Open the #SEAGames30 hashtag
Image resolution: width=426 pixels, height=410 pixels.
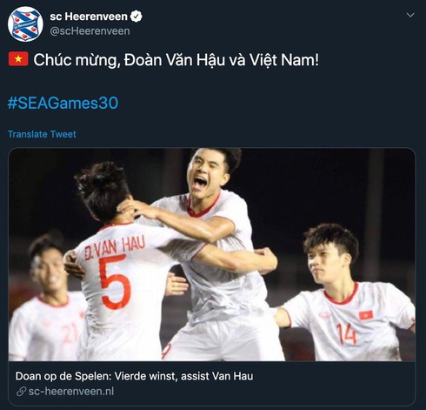pos(63,103)
